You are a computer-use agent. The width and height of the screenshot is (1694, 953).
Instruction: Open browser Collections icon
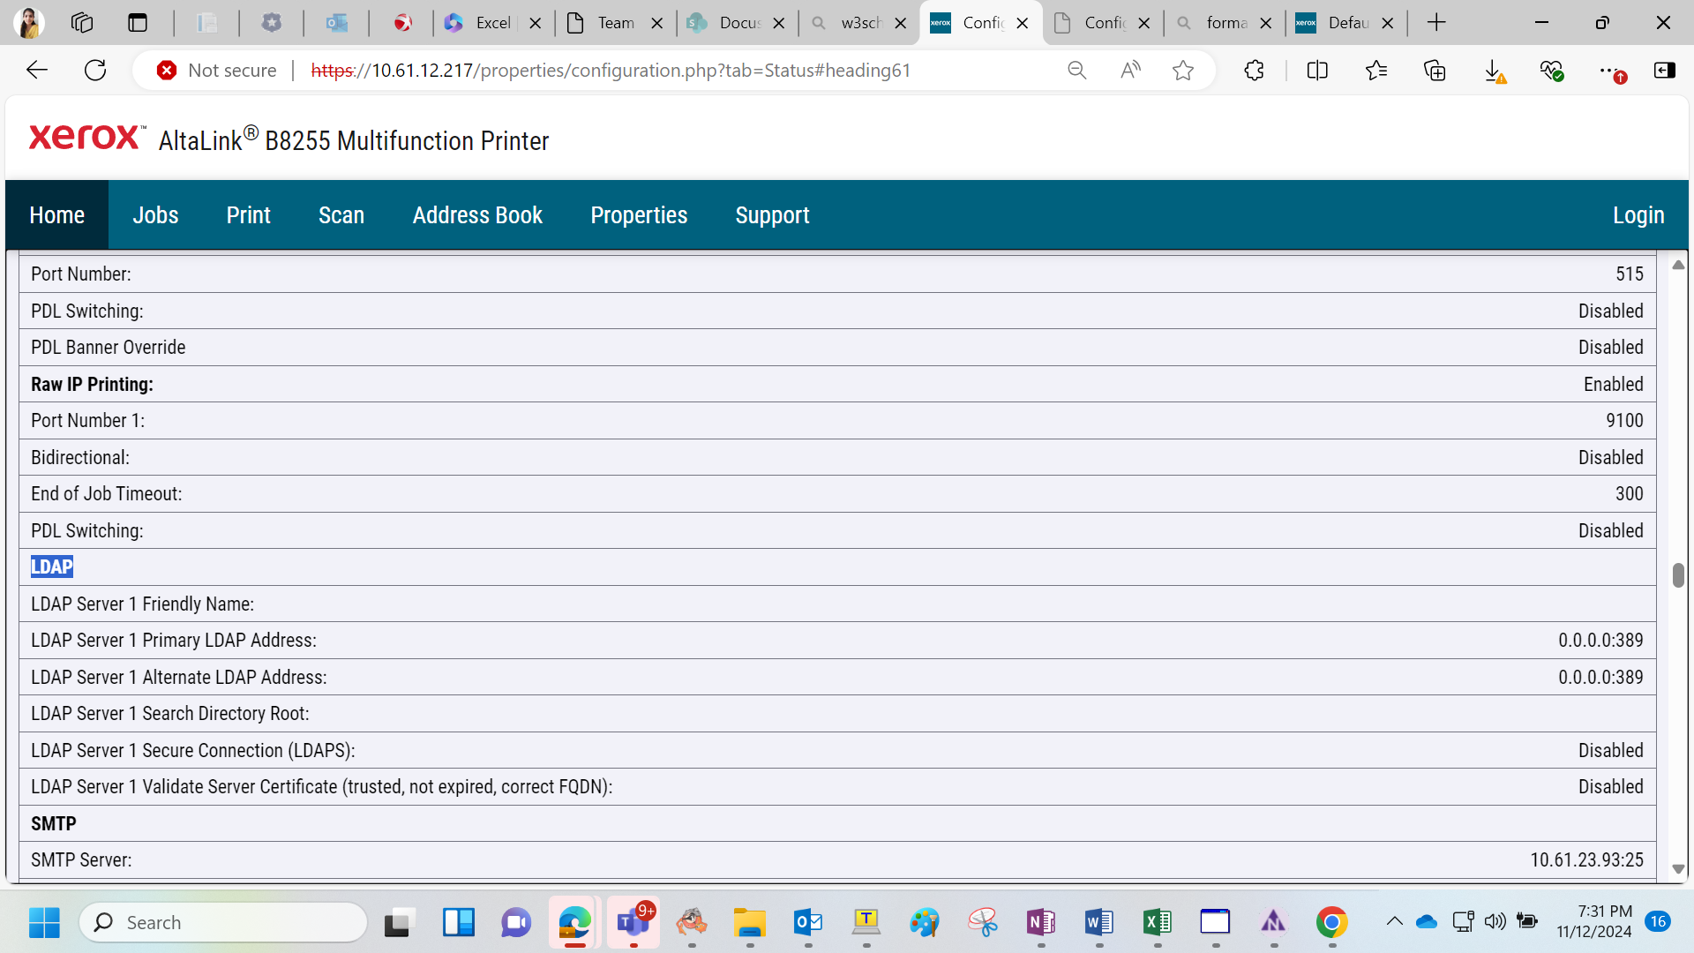pyautogui.click(x=1435, y=71)
